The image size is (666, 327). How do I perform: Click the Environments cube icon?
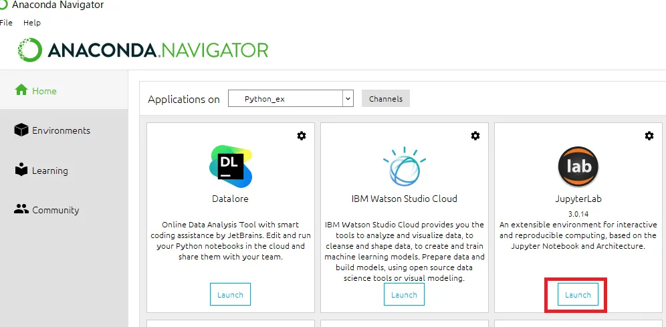tap(21, 130)
